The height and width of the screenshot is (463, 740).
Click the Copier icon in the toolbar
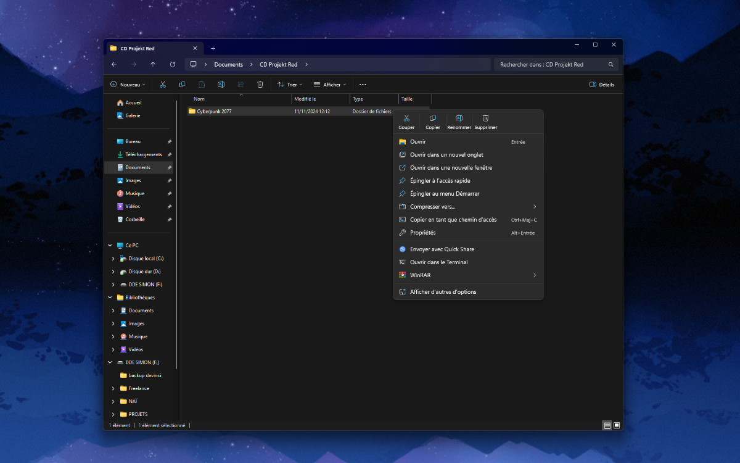click(x=182, y=85)
